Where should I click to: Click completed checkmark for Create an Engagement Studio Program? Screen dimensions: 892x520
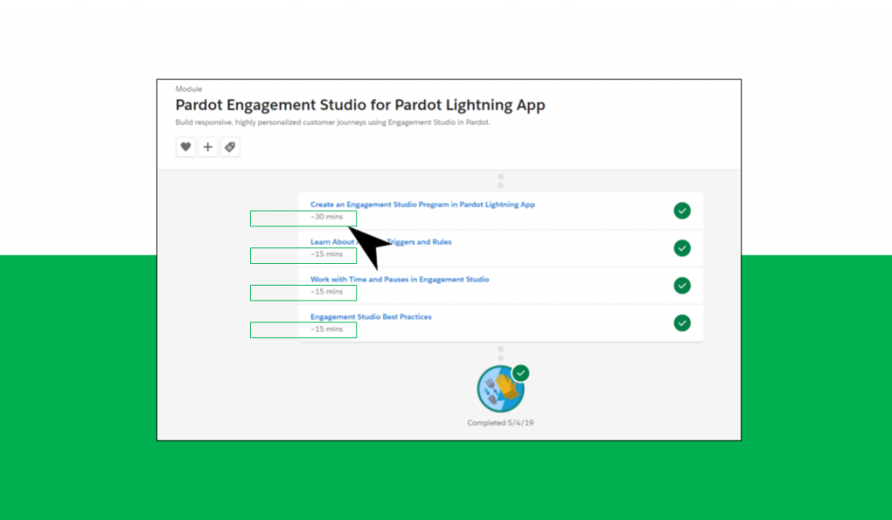[682, 211]
